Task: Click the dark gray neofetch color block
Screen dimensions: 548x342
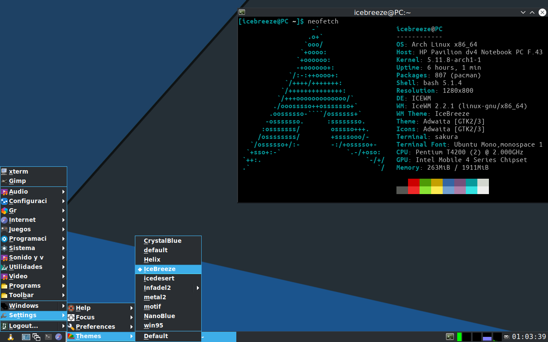Action: point(402,190)
